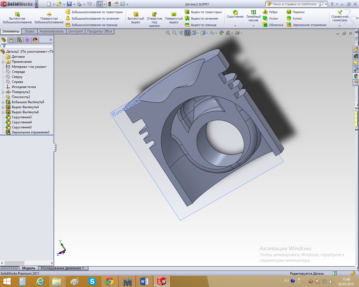This screenshot has width=359, height=287.
Task: Click Бобышка/основание по сечениям
Action: pos(92,18)
